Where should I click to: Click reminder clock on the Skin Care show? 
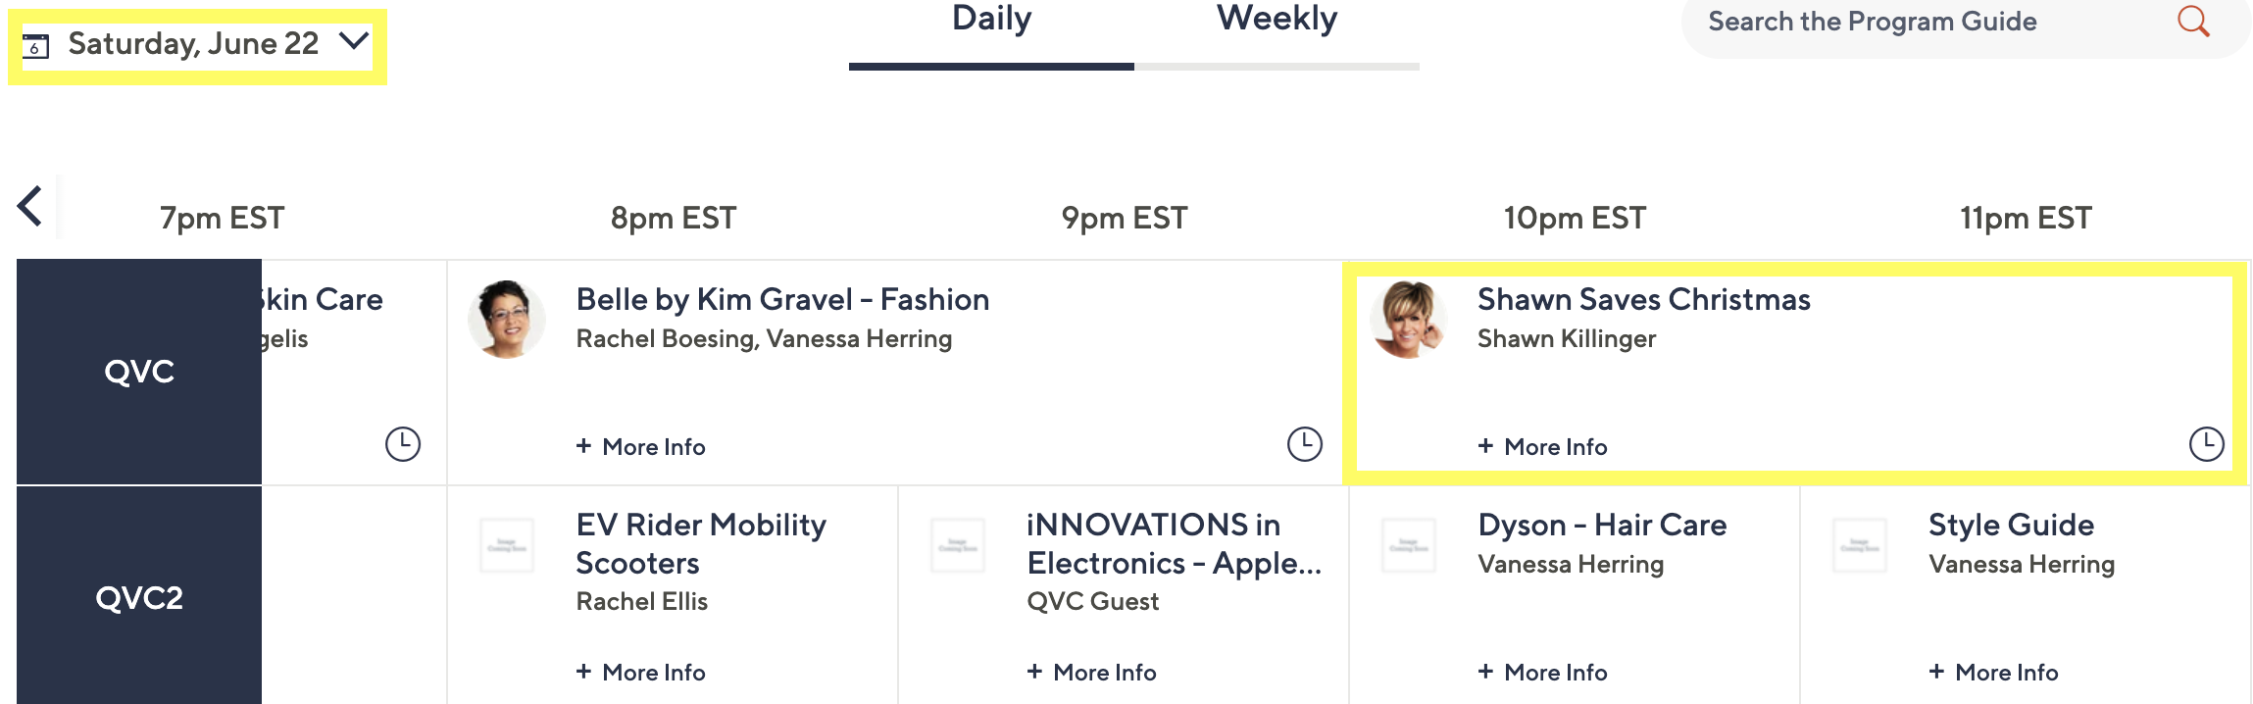pyautogui.click(x=402, y=444)
